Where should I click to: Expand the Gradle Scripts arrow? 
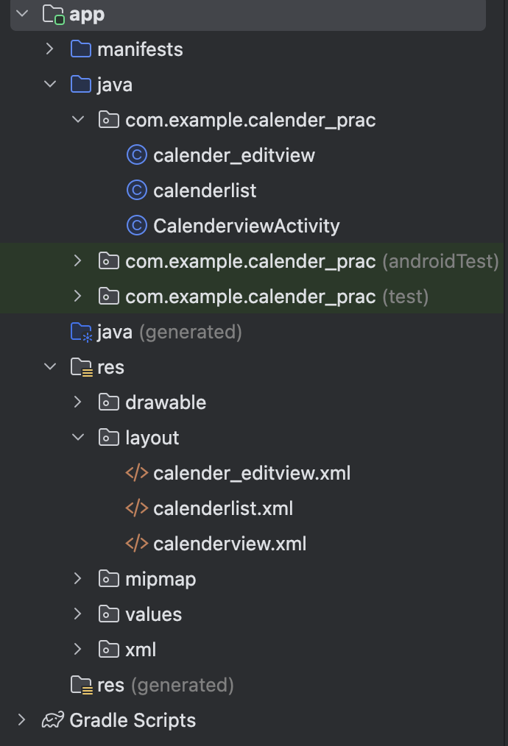pos(22,720)
